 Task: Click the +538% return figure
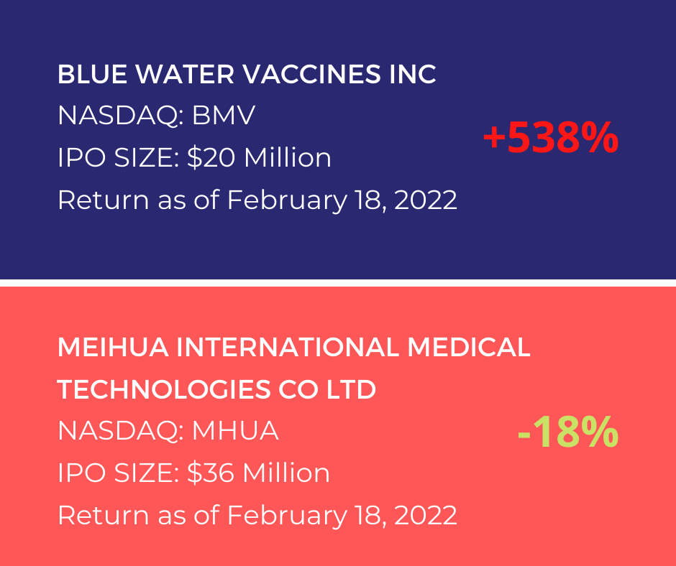(x=551, y=137)
